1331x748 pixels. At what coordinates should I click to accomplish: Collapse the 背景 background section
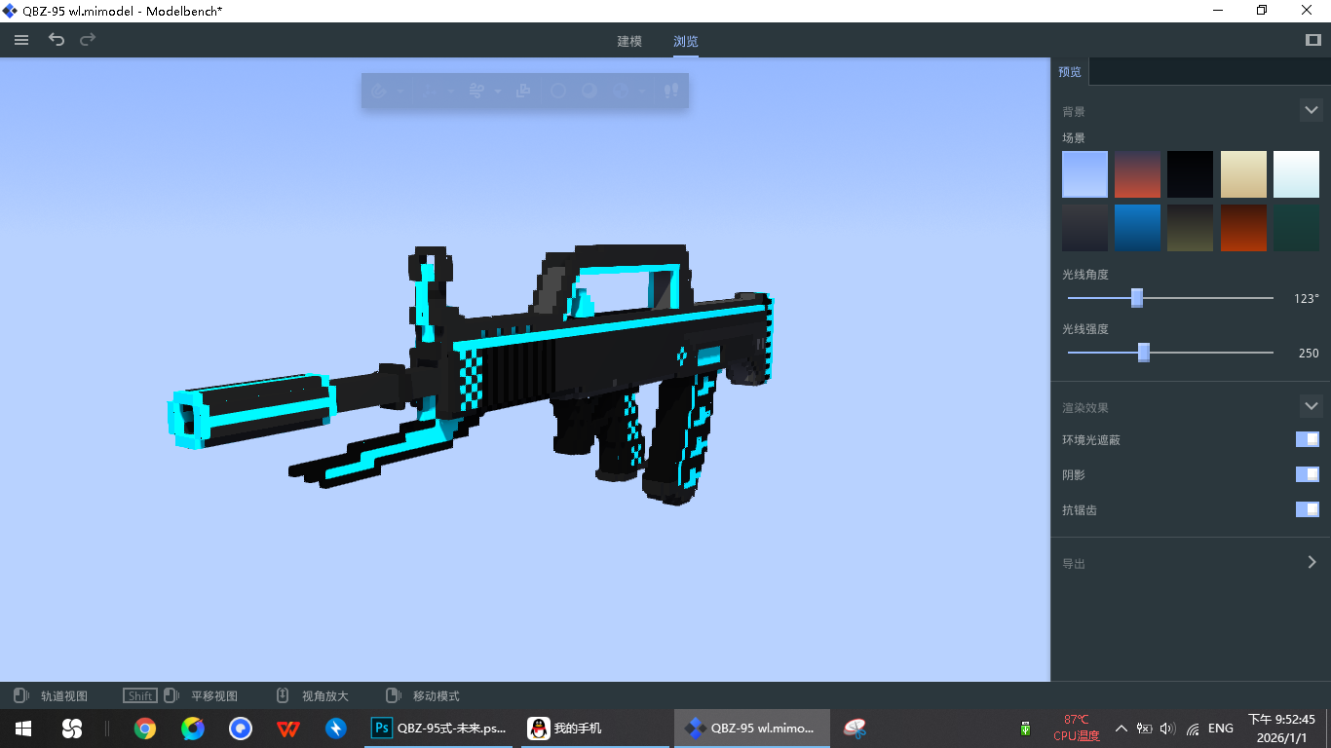click(x=1311, y=111)
